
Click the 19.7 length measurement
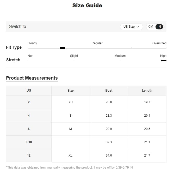tap(147, 102)
